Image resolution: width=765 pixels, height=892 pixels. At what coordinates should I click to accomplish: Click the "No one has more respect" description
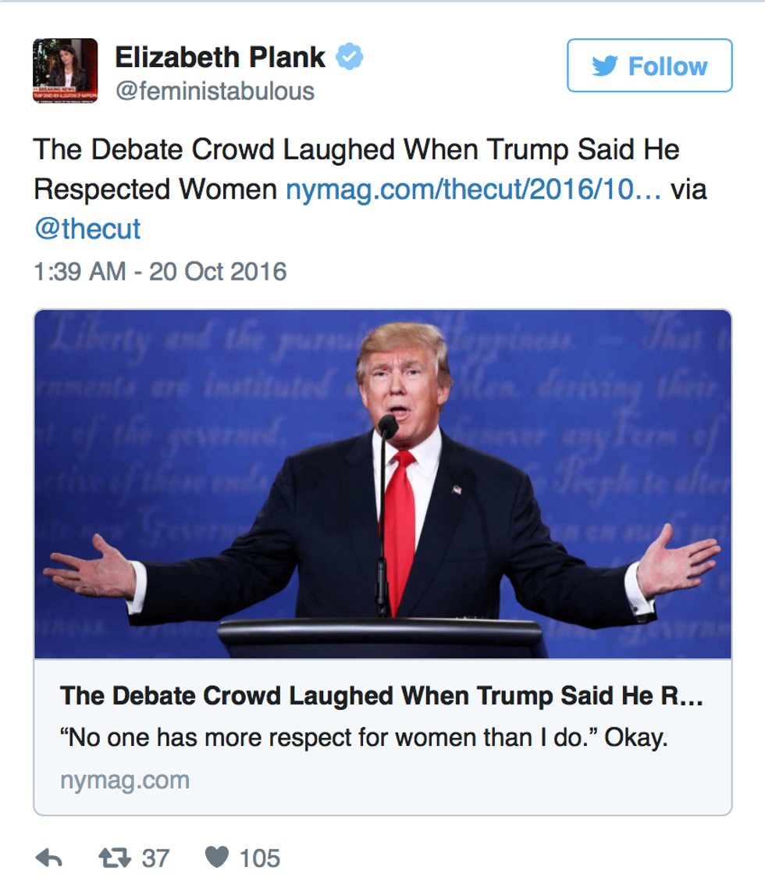click(x=364, y=738)
